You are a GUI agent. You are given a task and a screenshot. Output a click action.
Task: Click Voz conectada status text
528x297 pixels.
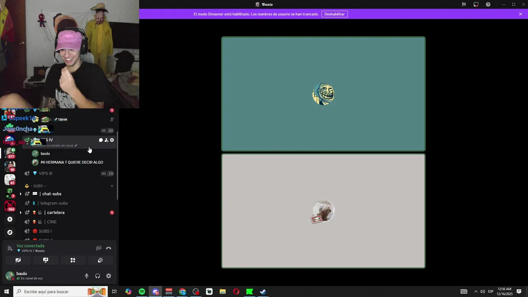(31, 246)
